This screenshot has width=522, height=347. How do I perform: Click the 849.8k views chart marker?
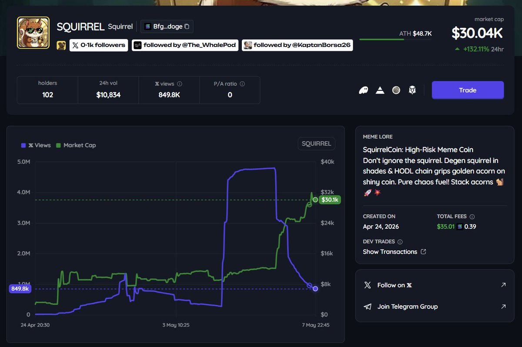[20, 289]
